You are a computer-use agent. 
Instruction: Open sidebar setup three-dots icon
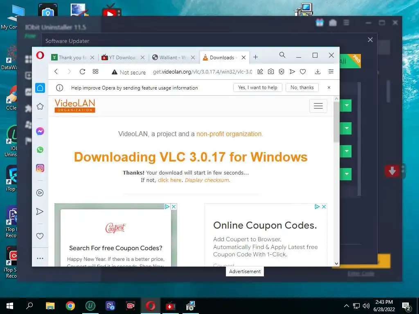click(x=40, y=258)
